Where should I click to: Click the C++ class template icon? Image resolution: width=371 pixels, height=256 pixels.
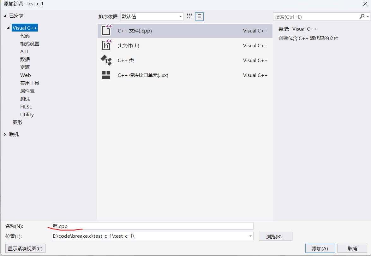pos(106,60)
